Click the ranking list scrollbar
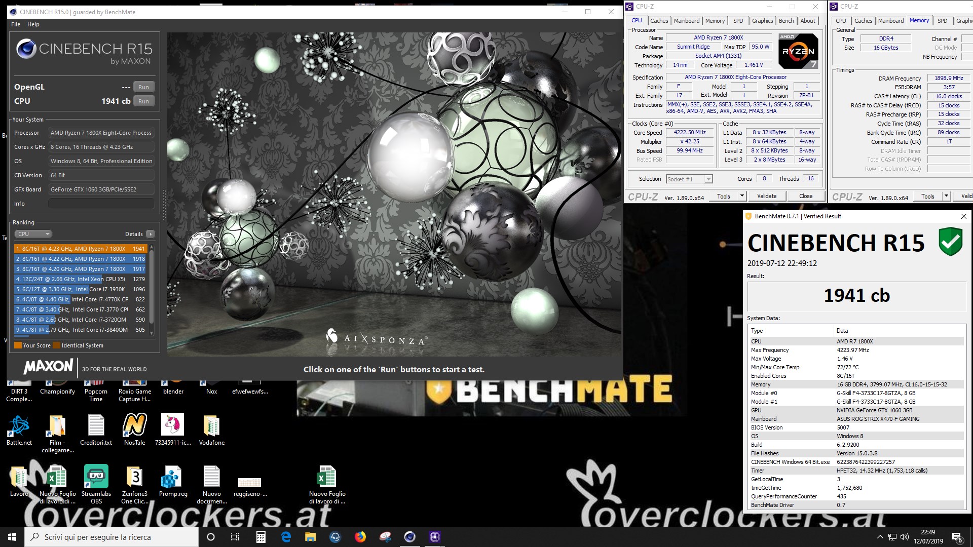This screenshot has width=973, height=547. pyautogui.click(x=151, y=289)
